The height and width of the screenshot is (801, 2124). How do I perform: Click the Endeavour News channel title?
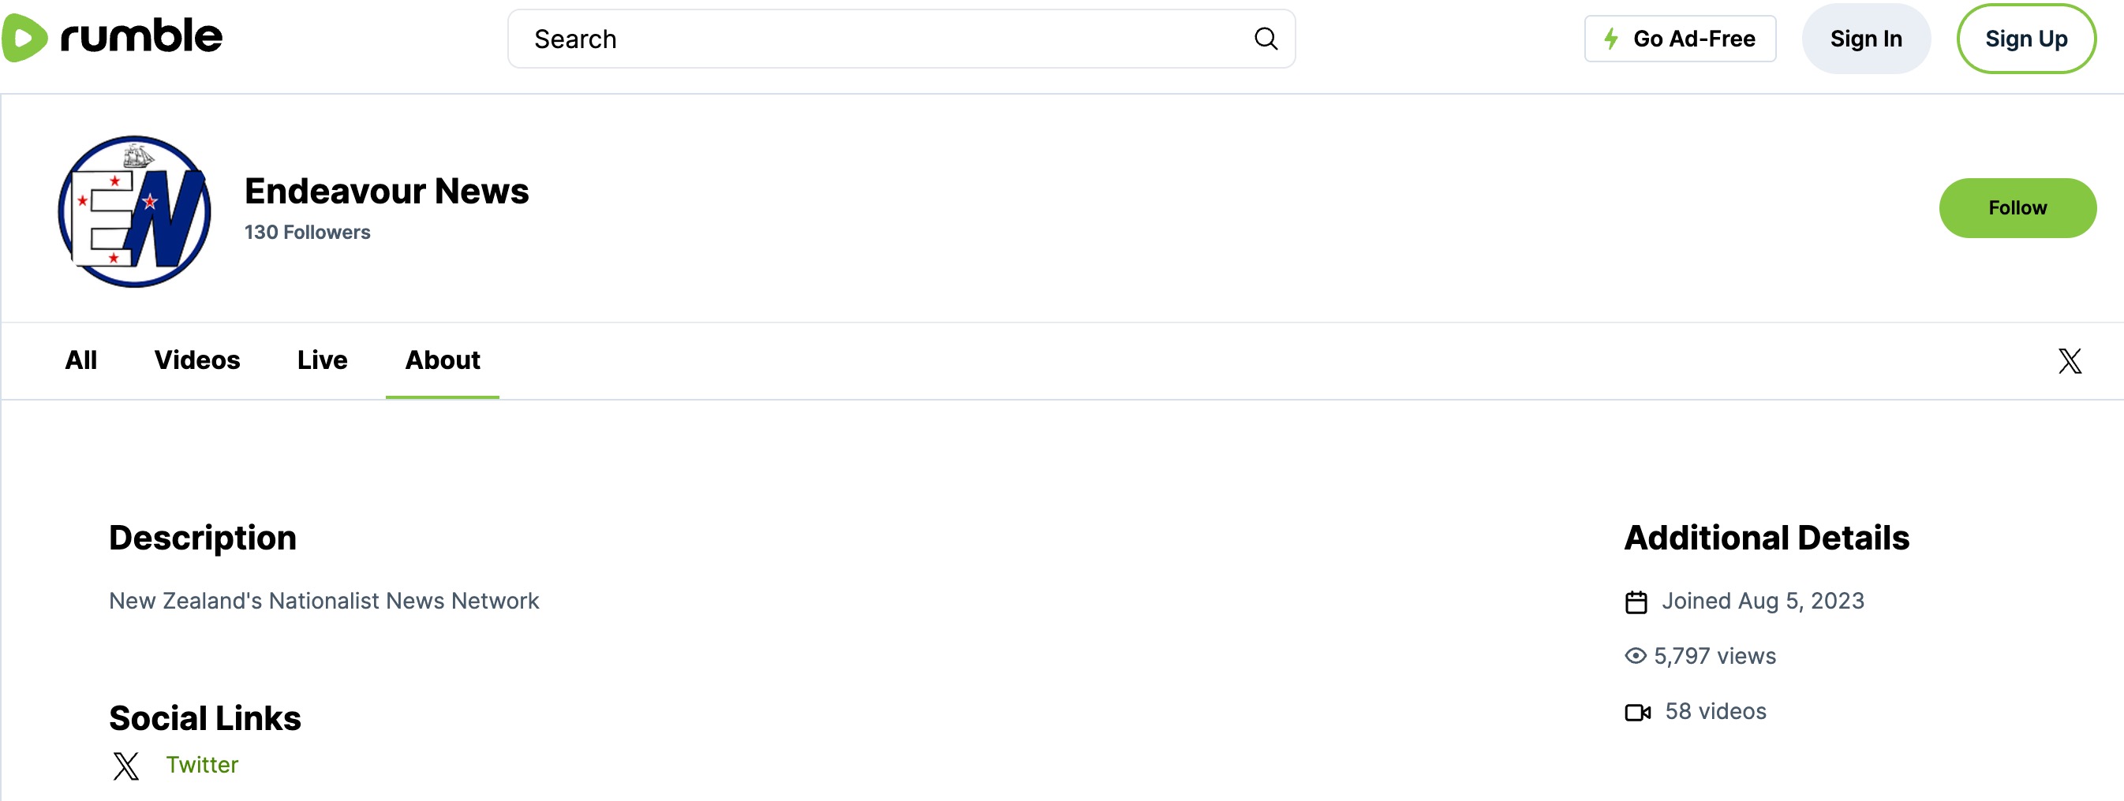(387, 192)
